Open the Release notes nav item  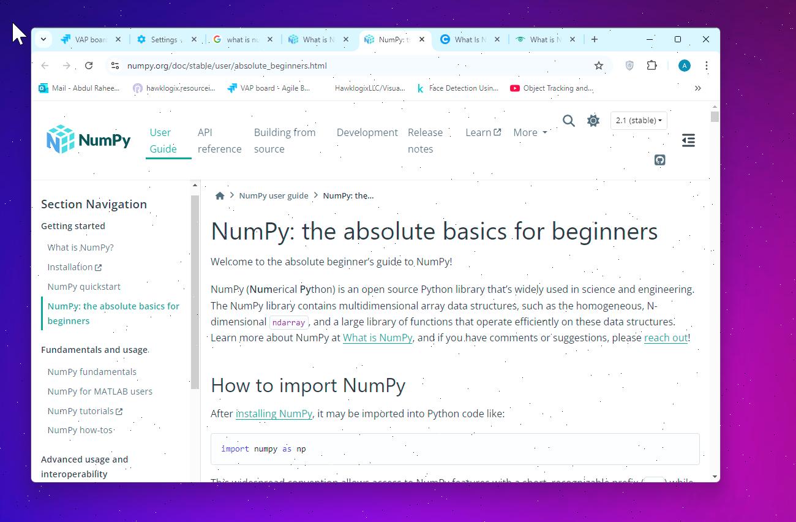[x=425, y=140]
